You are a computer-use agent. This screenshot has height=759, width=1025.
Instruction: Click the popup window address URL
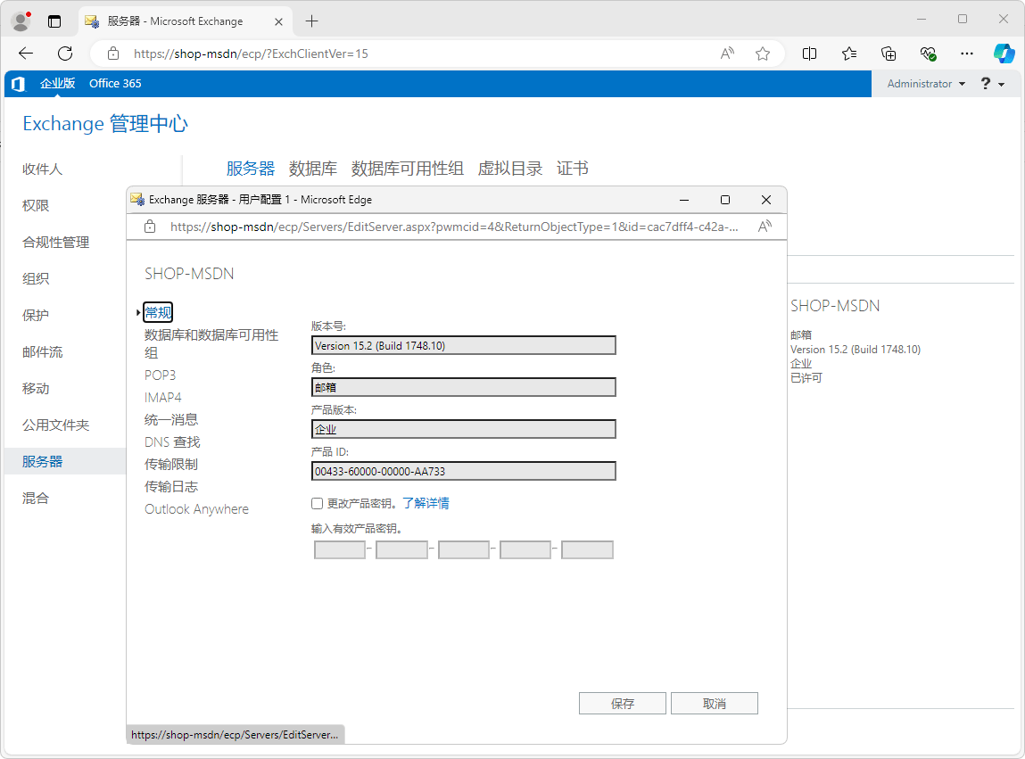click(x=454, y=227)
